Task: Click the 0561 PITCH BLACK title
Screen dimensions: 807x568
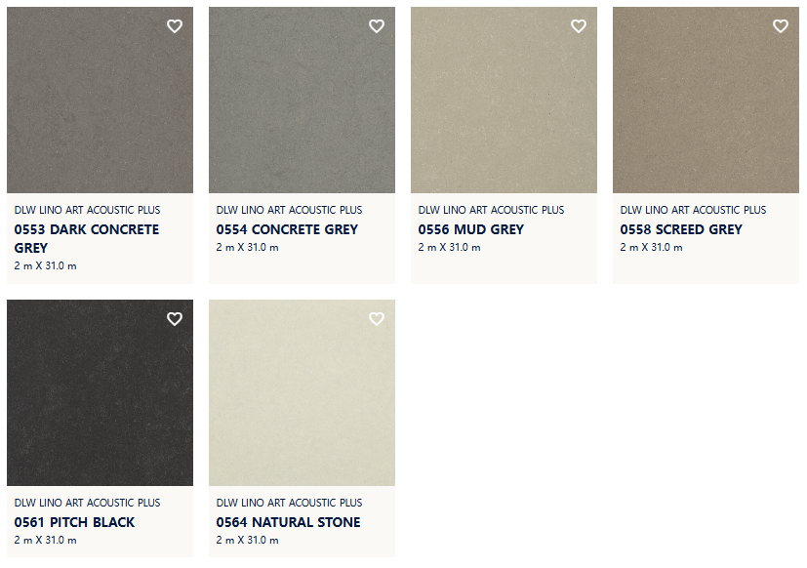Action: click(x=74, y=522)
